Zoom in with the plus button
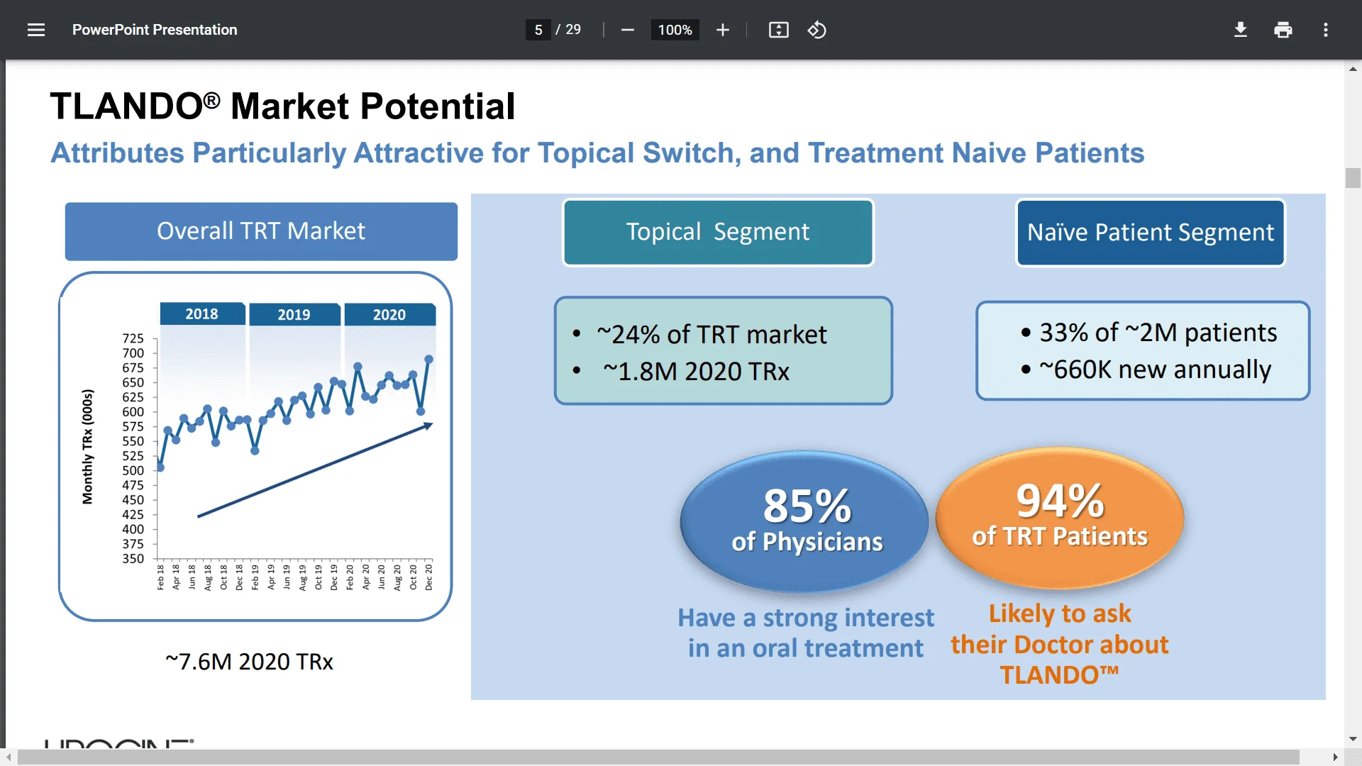The image size is (1362, 766). click(x=723, y=30)
